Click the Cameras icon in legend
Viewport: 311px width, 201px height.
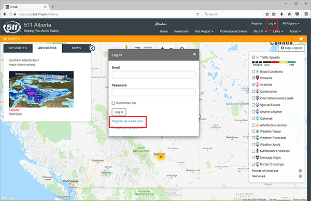point(257,118)
